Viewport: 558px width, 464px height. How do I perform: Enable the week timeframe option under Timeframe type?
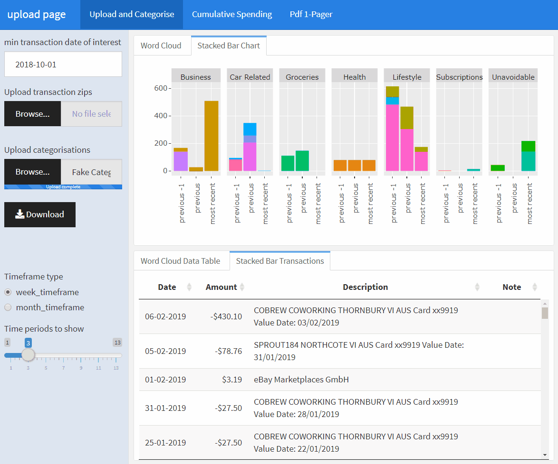pyautogui.click(x=8, y=292)
